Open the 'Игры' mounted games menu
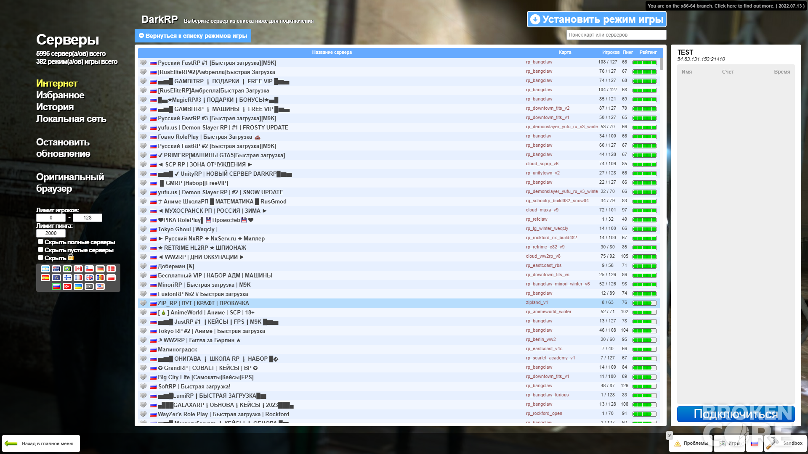 click(x=729, y=443)
